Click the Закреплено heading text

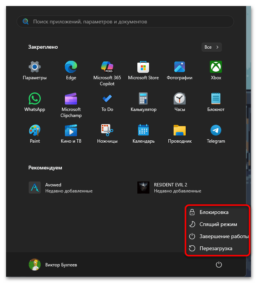(x=43, y=47)
